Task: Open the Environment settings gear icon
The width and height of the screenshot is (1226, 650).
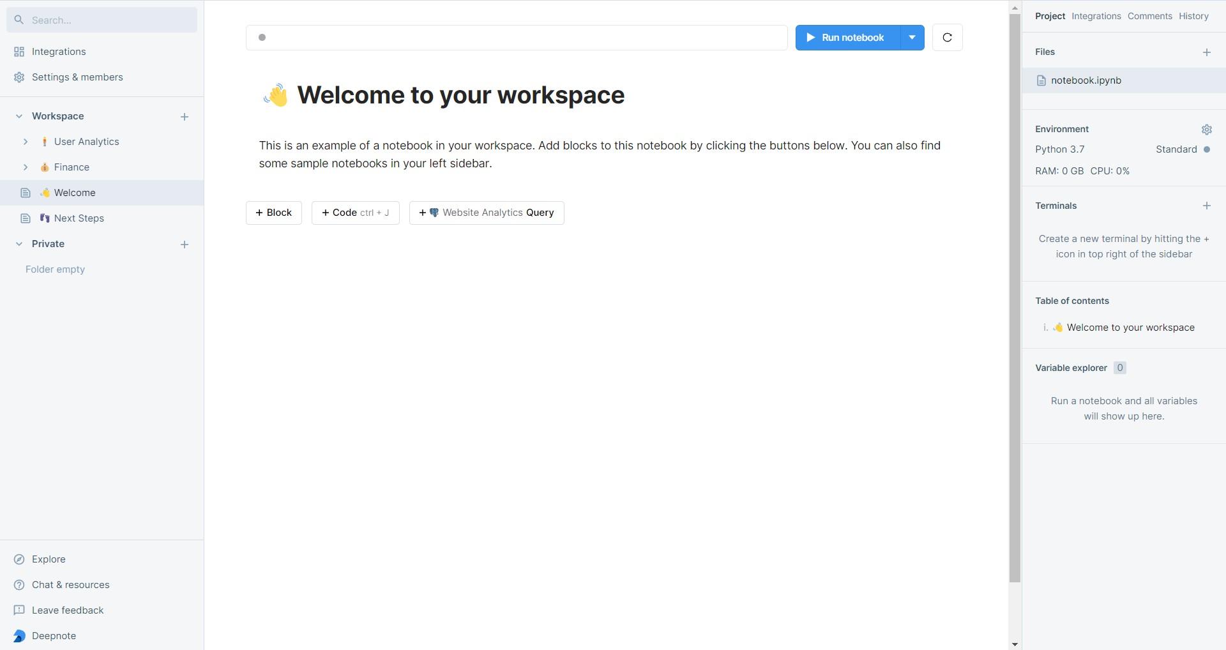Action: coord(1207,129)
